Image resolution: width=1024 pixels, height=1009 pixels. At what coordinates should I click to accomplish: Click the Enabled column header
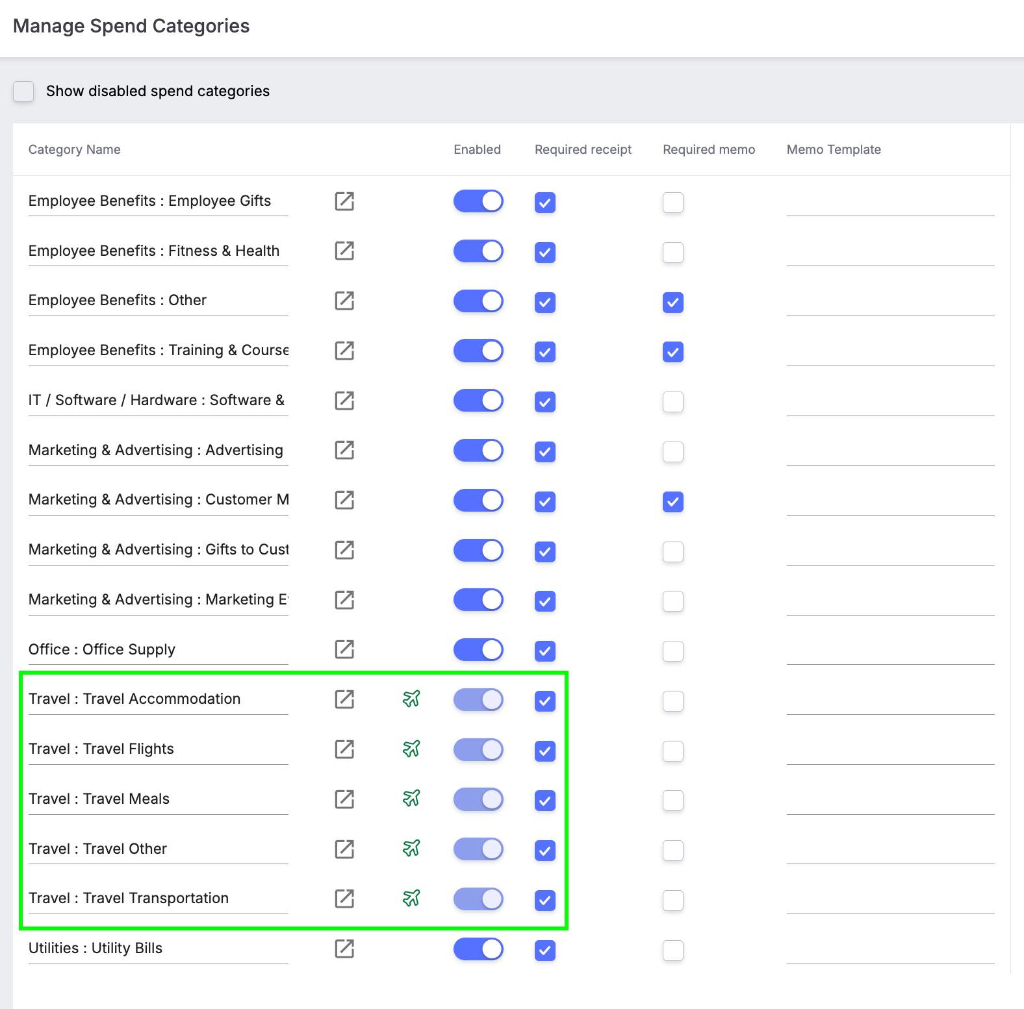478,150
